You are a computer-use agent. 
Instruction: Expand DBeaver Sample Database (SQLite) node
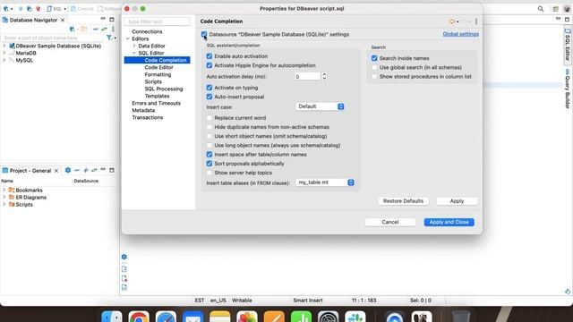pyautogui.click(x=4, y=46)
